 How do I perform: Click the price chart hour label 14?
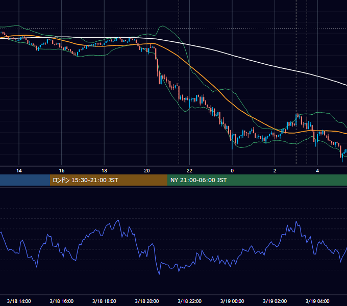pos(19,171)
